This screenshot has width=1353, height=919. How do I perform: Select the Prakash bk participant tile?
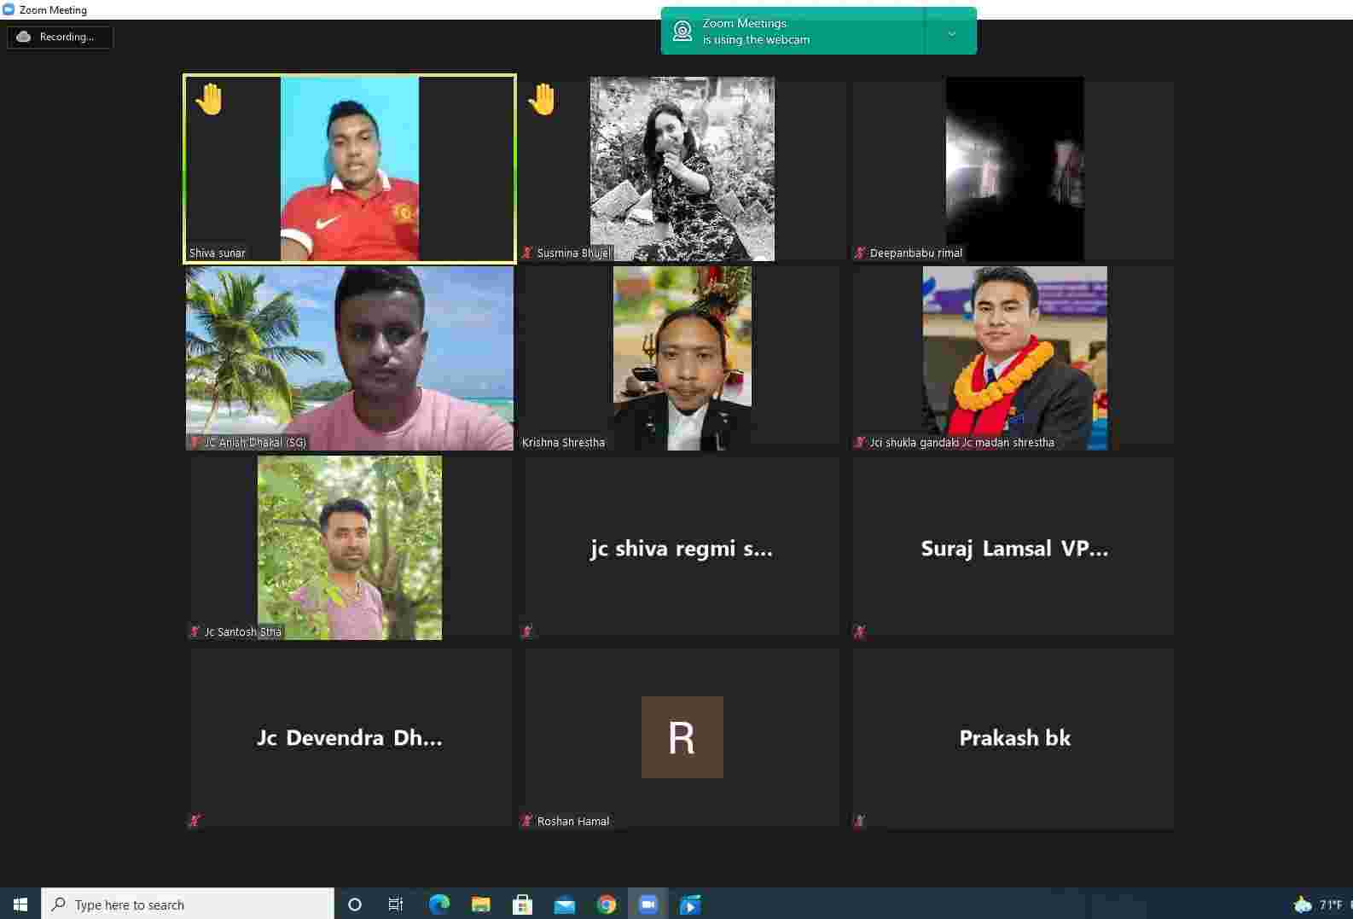[x=1013, y=737]
